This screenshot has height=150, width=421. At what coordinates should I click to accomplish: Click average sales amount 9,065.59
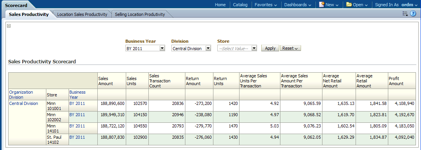pyautogui.click(x=312, y=103)
